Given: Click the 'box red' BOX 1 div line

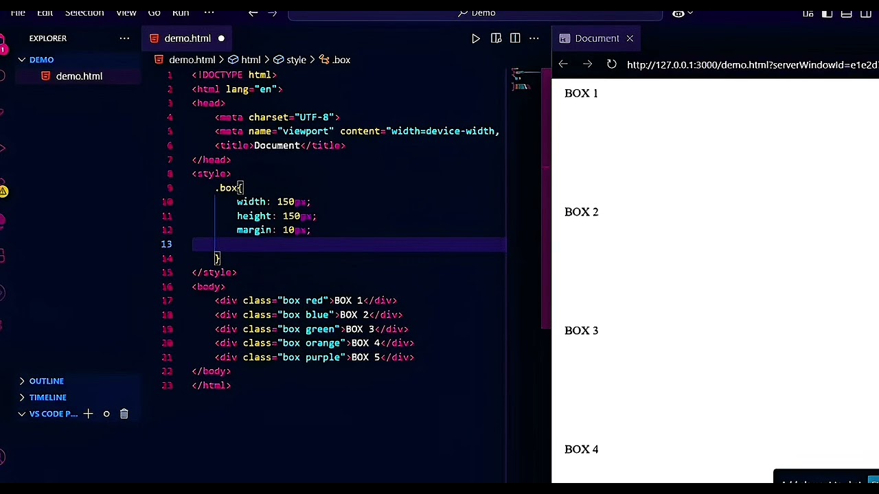Looking at the screenshot, I should [x=306, y=301].
